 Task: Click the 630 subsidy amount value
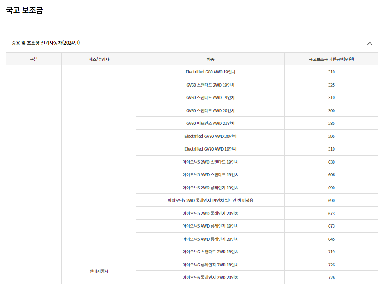coord(331,162)
